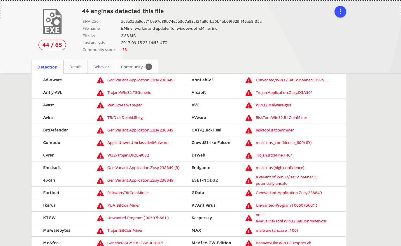Switch to the Detection tab
The height and width of the screenshot is (246, 401).
point(47,67)
